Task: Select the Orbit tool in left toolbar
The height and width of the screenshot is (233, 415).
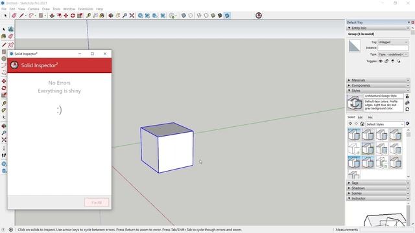Action: coord(4,126)
